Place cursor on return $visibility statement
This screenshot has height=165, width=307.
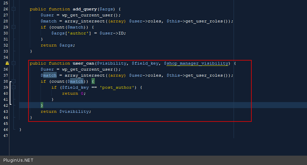pyautogui.click(x=66, y=111)
